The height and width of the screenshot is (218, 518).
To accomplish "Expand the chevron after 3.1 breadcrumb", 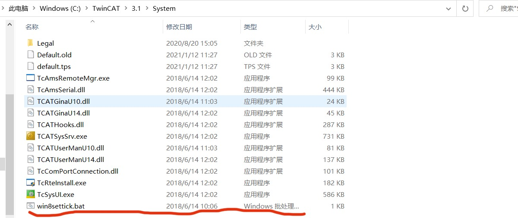I will coord(147,9).
